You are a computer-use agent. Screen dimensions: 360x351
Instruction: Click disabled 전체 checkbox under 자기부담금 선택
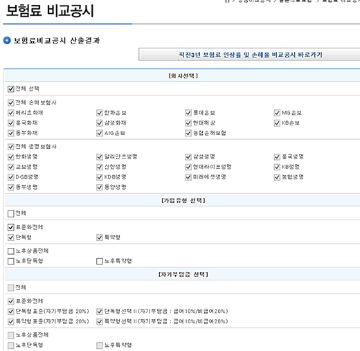[11, 288]
